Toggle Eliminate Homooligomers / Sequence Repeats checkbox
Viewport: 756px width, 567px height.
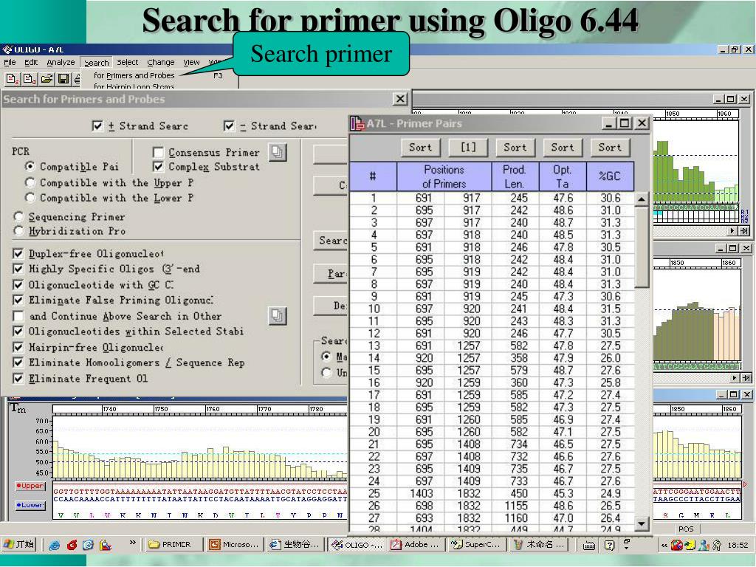[18, 362]
